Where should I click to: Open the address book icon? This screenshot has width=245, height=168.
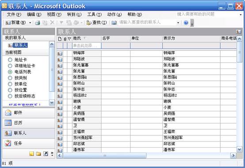click(x=114, y=23)
